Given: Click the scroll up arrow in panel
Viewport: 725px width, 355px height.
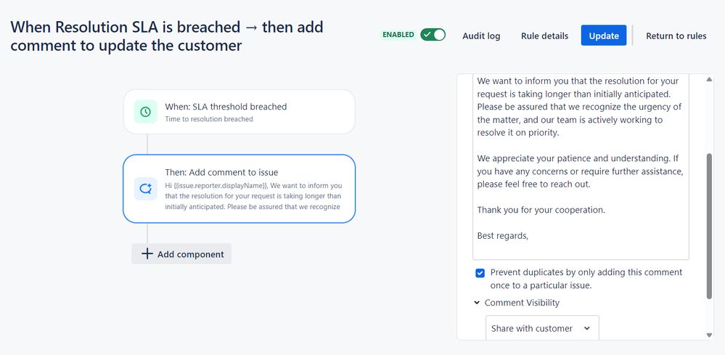Looking at the screenshot, I should click(x=709, y=80).
